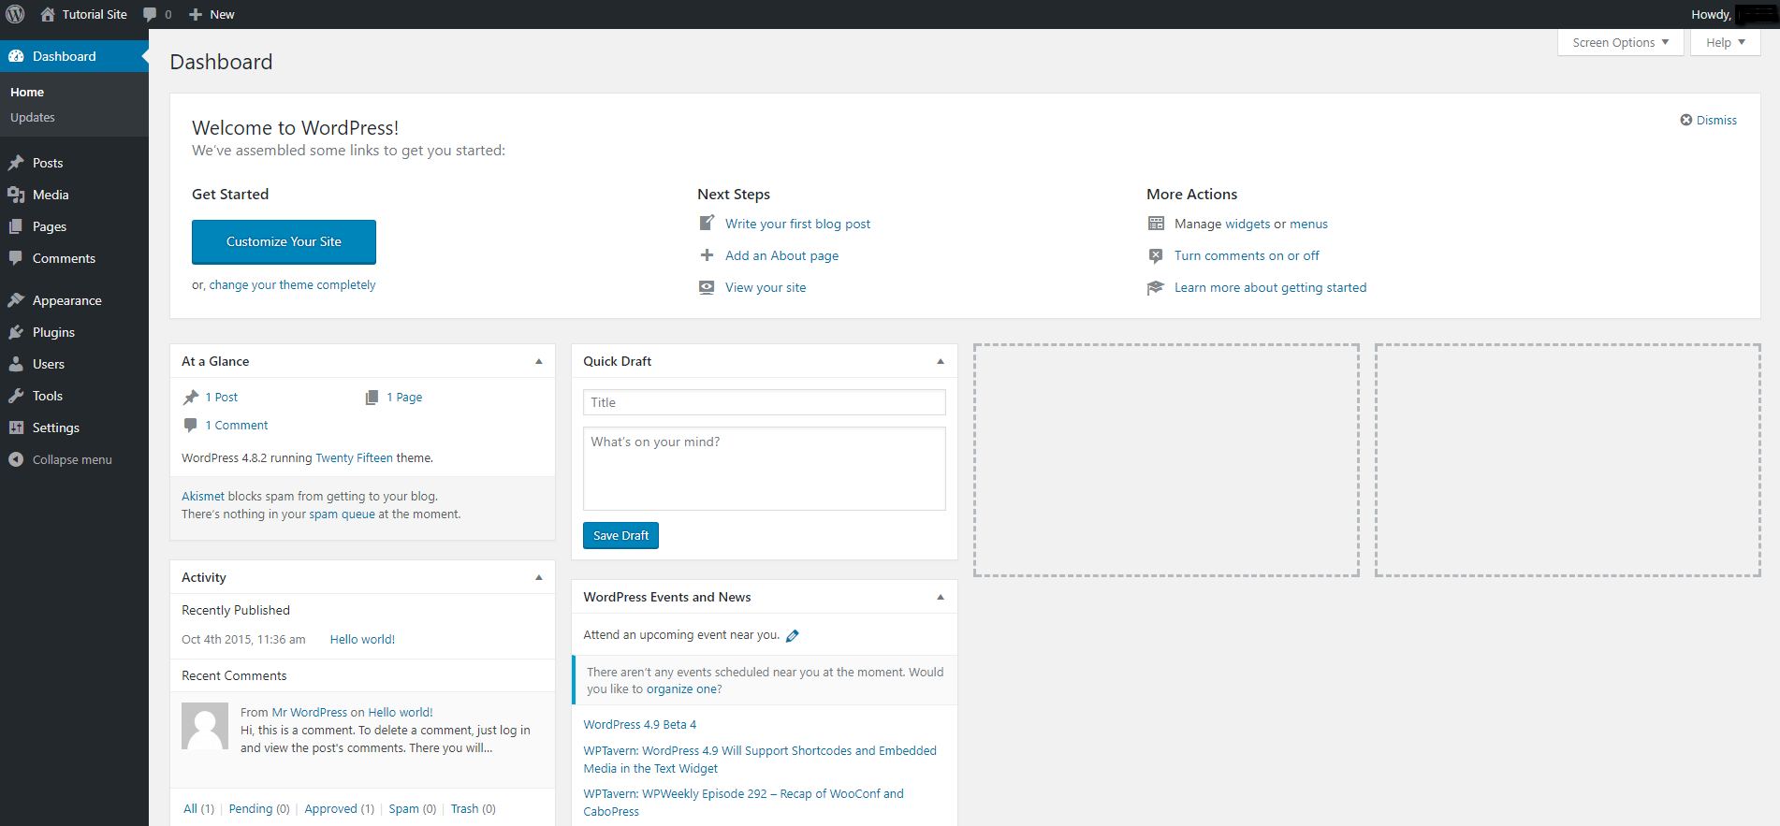The image size is (1780, 826).
Task: Open the Twenty Fifteen theme link
Action: coord(354,458)
